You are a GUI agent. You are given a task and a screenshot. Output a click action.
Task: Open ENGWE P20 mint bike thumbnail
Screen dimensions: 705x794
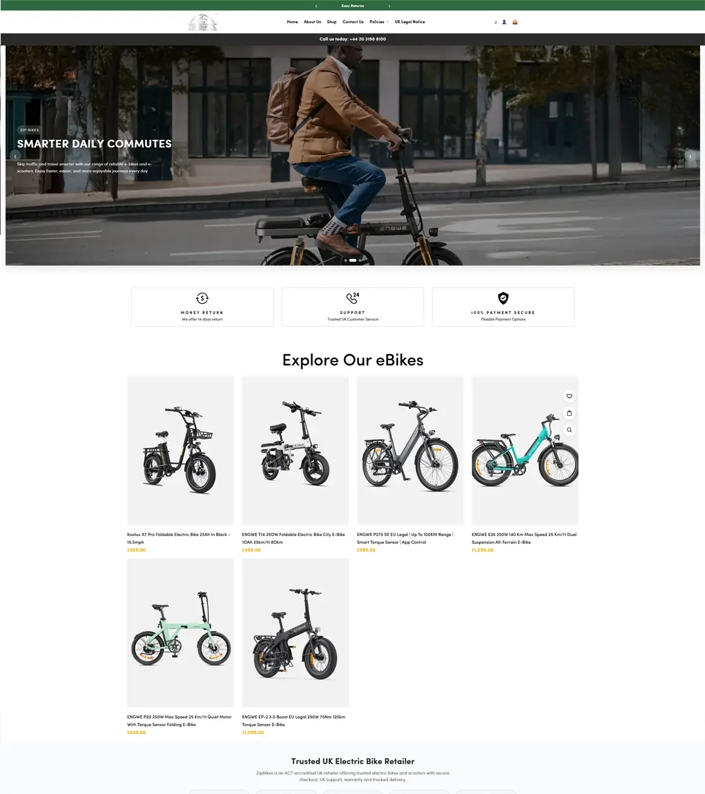(181, 632)
